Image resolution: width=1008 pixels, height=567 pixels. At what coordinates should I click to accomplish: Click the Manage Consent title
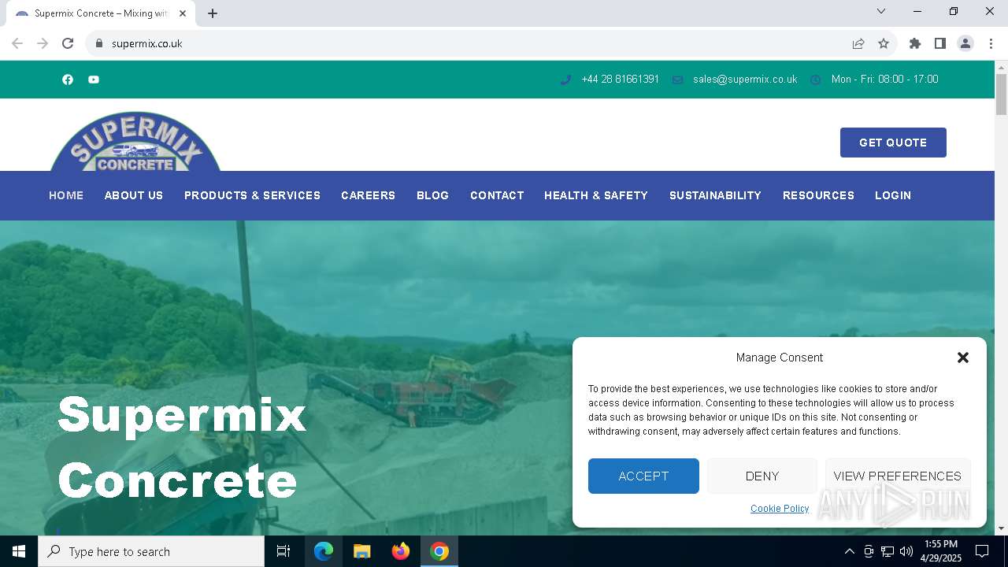coord(780,358)
